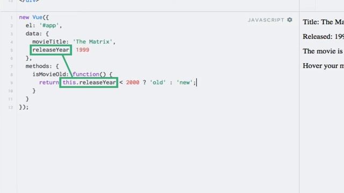The image size is (344, 193).
Task: Open JavaScript panel settings gear
Action: point(290,20)
